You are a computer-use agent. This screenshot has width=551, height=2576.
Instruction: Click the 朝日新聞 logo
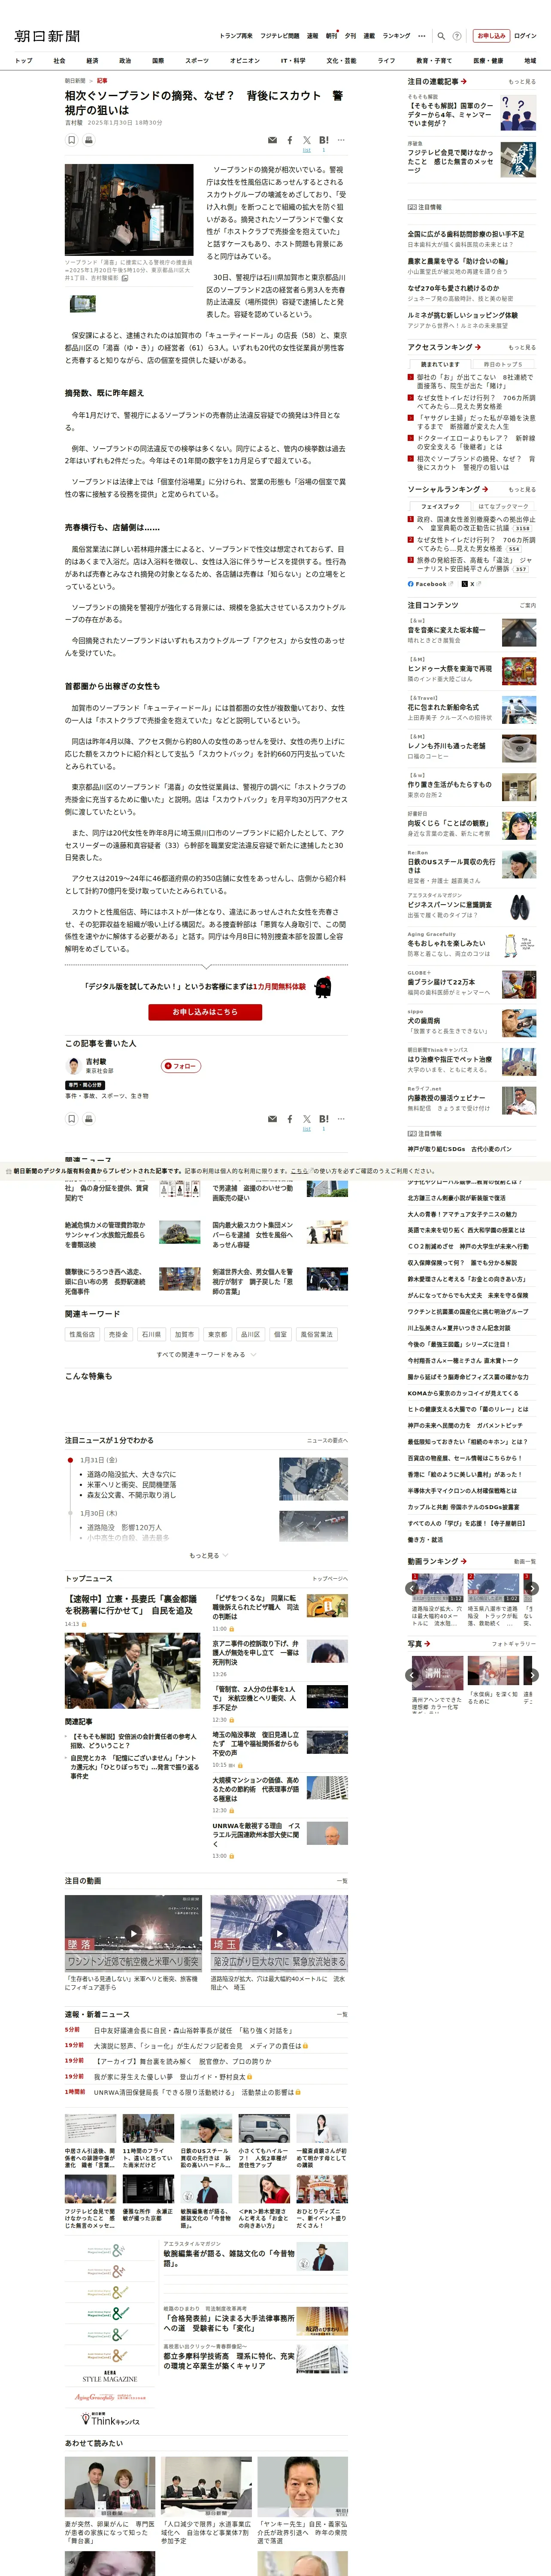click(47, 36)
